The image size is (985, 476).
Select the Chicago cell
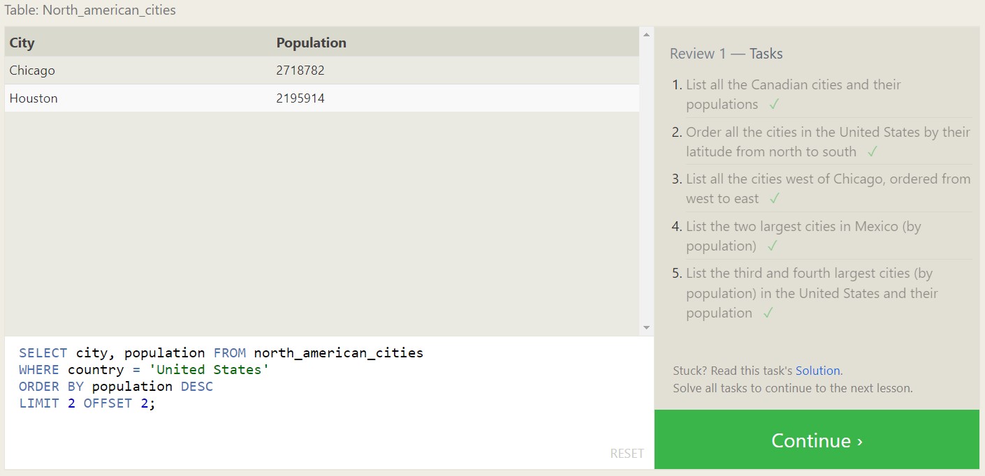coord(32,70)
